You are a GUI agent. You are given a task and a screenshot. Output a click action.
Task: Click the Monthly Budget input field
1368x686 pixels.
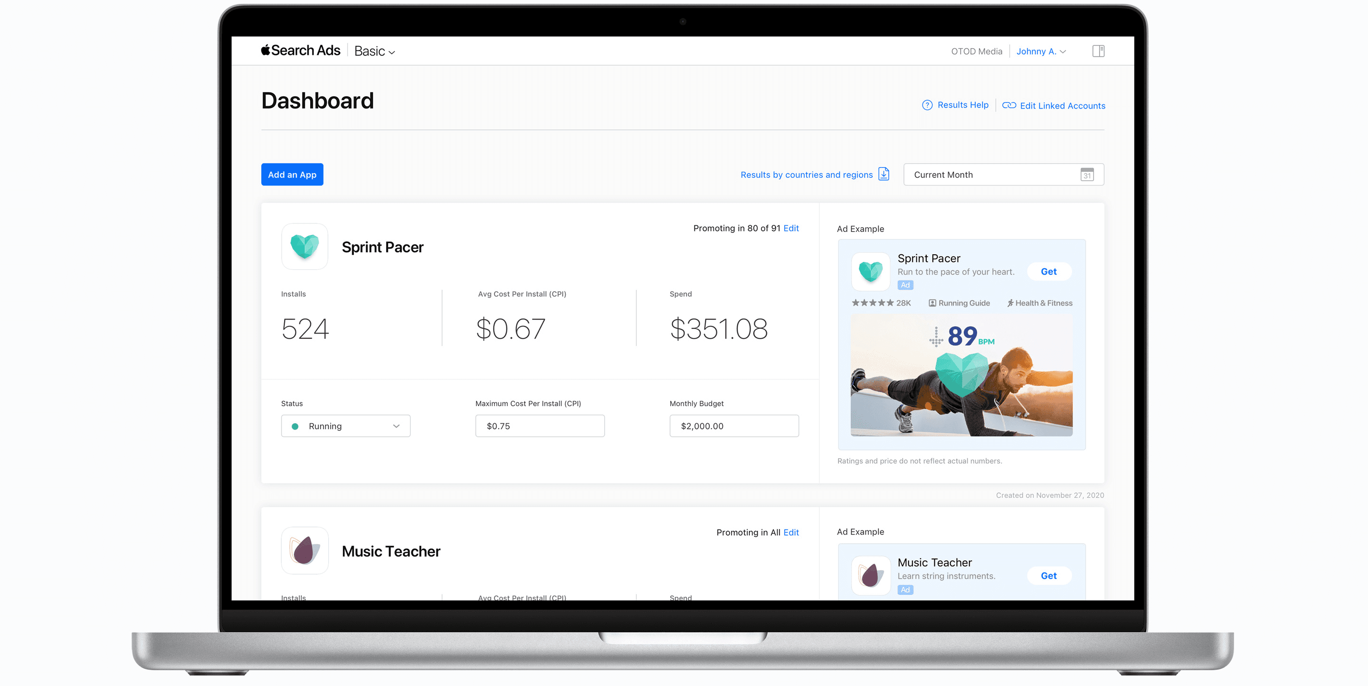734,426
